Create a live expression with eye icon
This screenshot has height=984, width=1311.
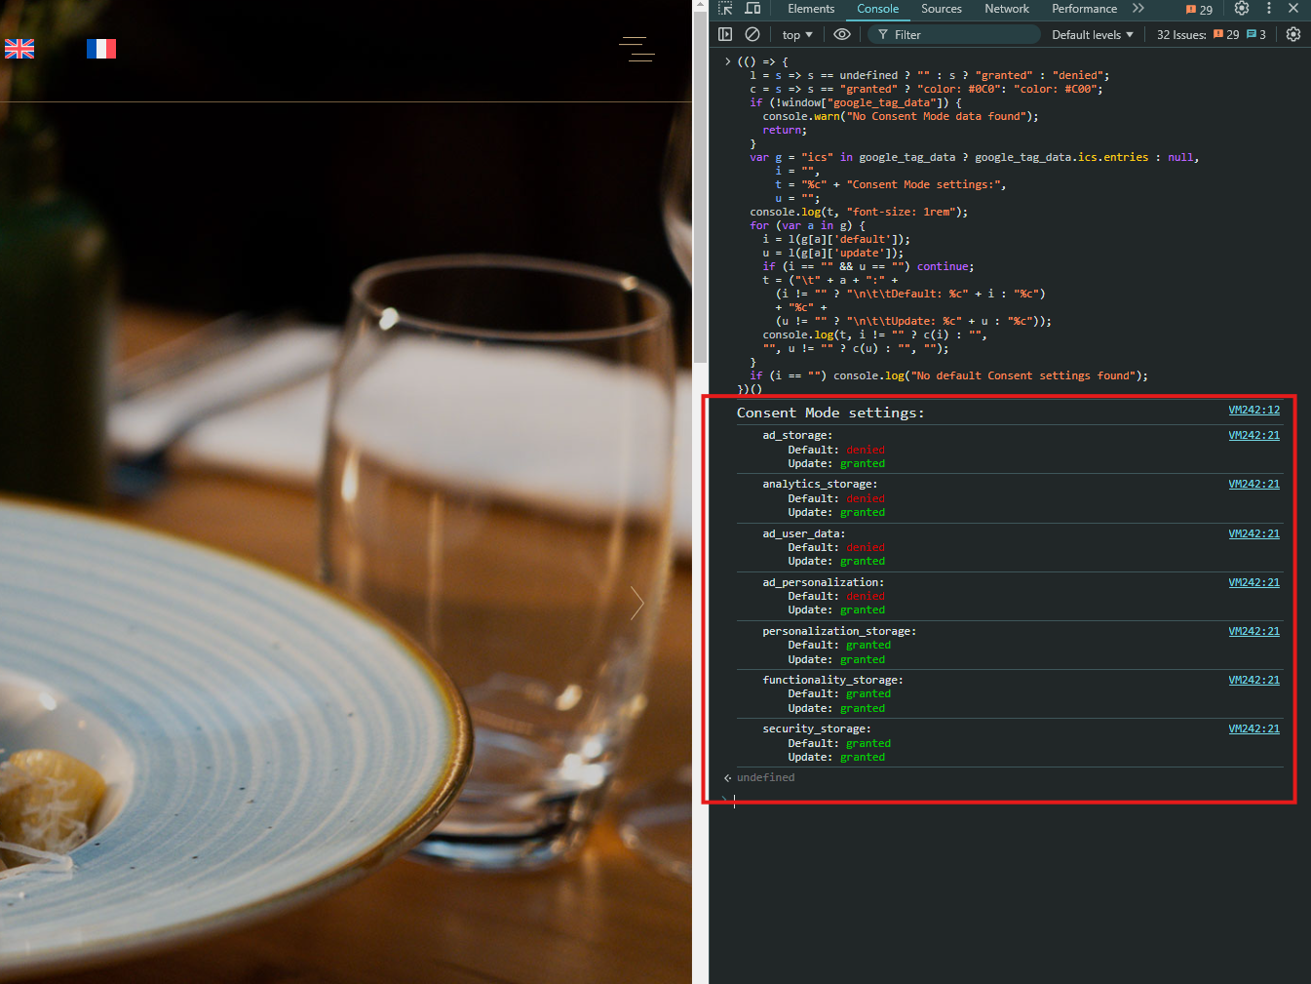coord(842,34)
